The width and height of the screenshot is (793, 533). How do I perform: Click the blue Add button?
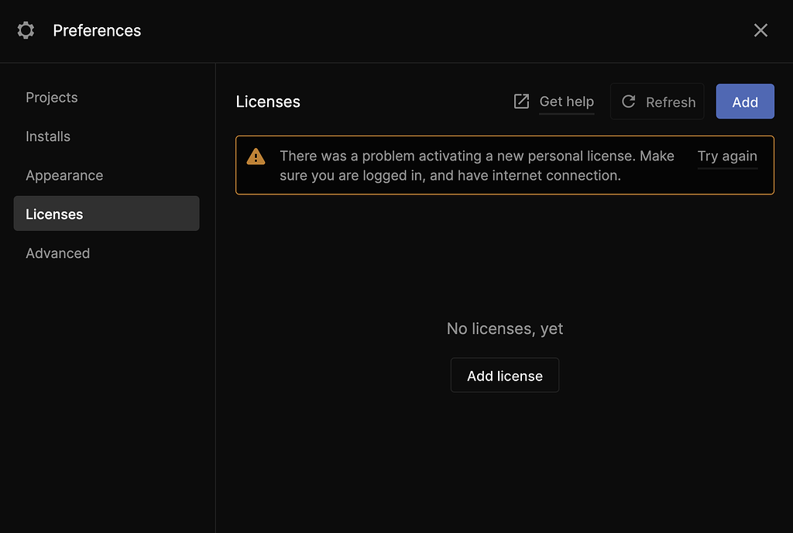(745, 101)
